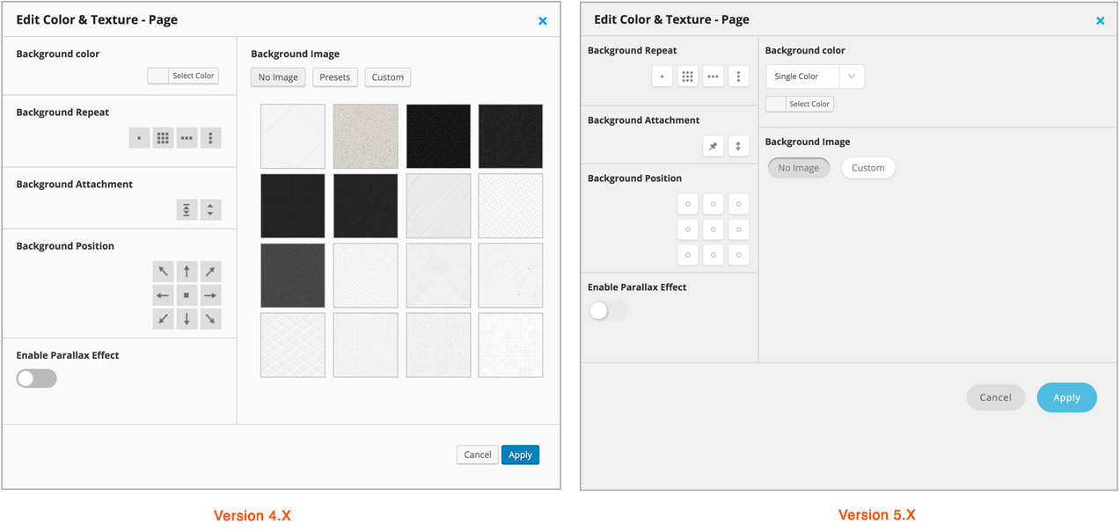Screen dimensions: 1120x531
Task: Toggle Enable Parallax Effect in Version 5.X
Action: pos(608,311)
